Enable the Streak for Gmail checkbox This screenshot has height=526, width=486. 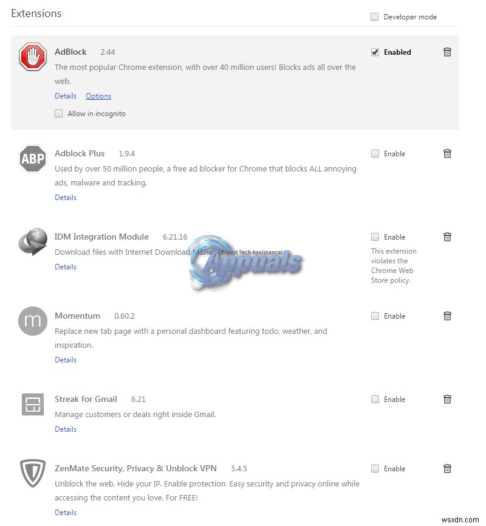(x=375, y=400)
